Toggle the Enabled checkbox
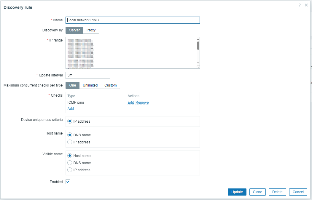The image size is (312, 200). click(68, 182)
